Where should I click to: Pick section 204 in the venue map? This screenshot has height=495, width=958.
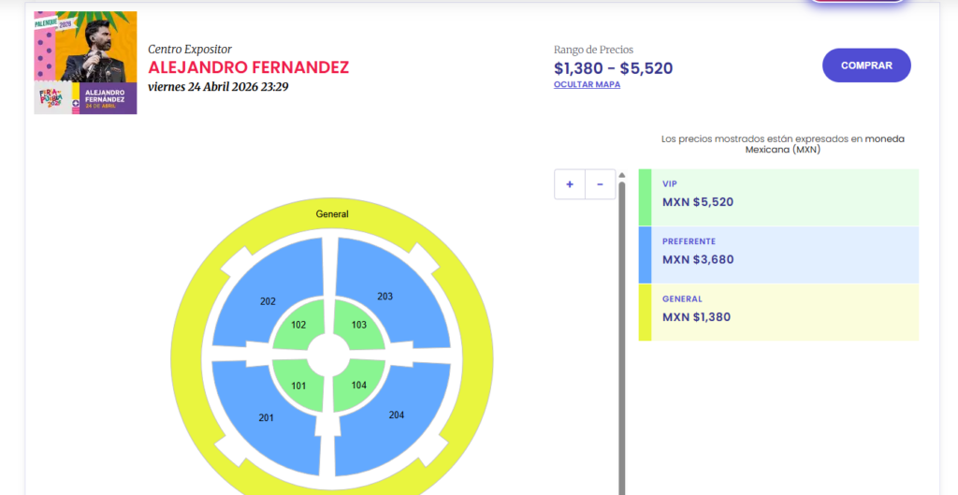tap(397, 415)
